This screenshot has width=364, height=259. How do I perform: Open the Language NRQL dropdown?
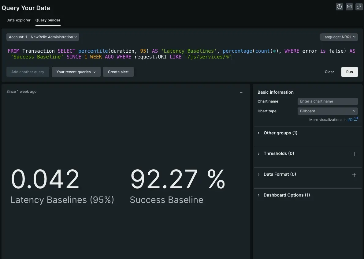339,37
